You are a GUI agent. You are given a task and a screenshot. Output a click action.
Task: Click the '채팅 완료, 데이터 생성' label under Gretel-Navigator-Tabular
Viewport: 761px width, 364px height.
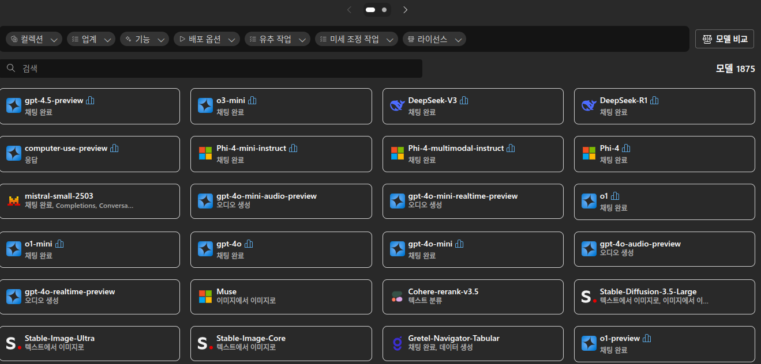[x=441, y=347]
